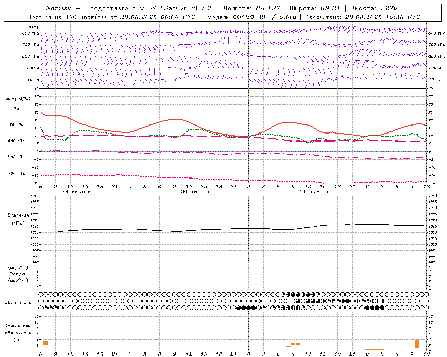This screenshot has width=447, height=357.
Task: Click the red line sample under 2м legend
Action: coord(16,113)
